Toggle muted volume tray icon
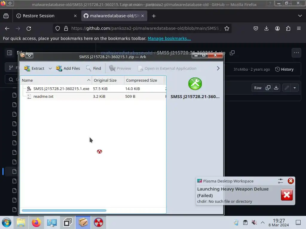Screen dimensions: 306x229 tap(254, 222)
